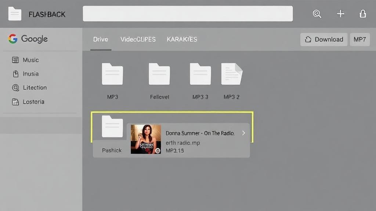This screenshot has width=376, height=211.
Task: Click the empty search field at top
Action: tap(188, 14)
